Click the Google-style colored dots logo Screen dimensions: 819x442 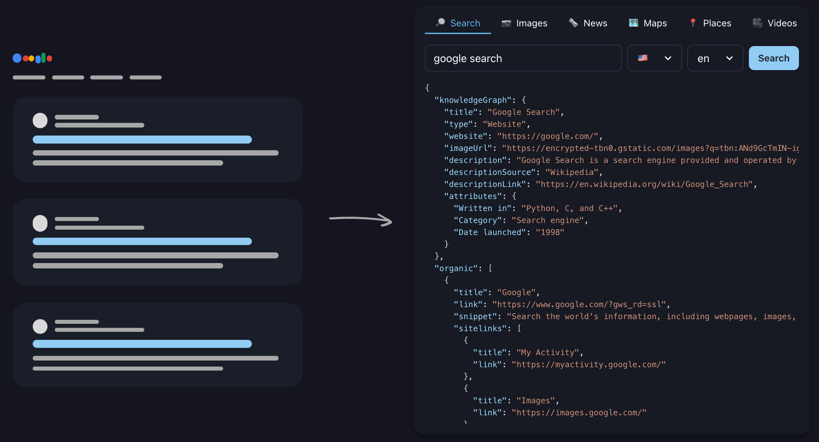click(x=33, y=58)
